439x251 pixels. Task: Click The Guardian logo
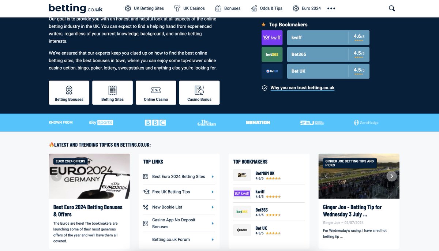click(x=207, y=123)
